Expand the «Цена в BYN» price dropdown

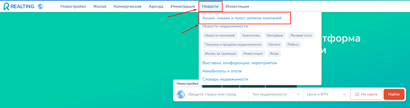click(326, 94)
